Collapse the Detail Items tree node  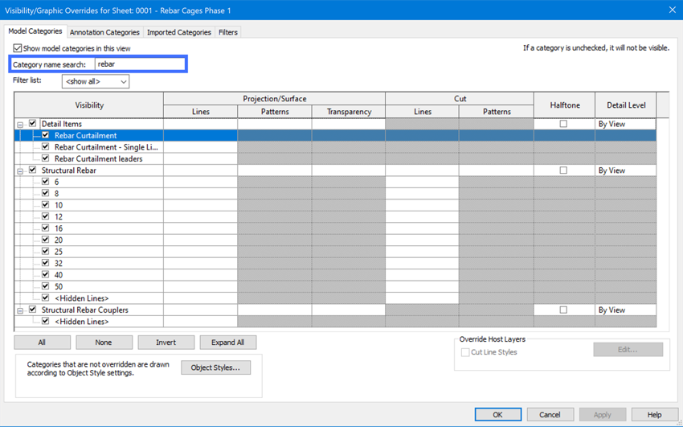pyautogui.click(x=20, y=125)
